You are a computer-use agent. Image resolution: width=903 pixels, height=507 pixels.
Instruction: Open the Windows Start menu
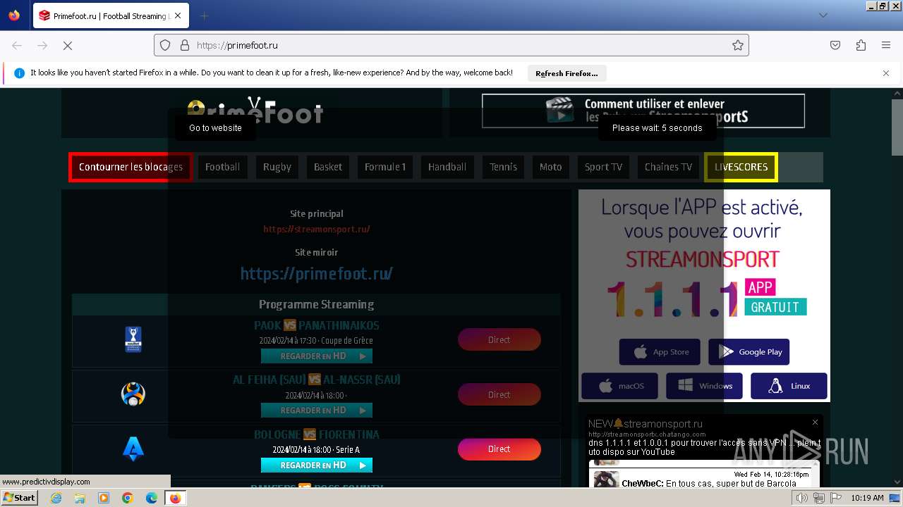click(19, 498)
